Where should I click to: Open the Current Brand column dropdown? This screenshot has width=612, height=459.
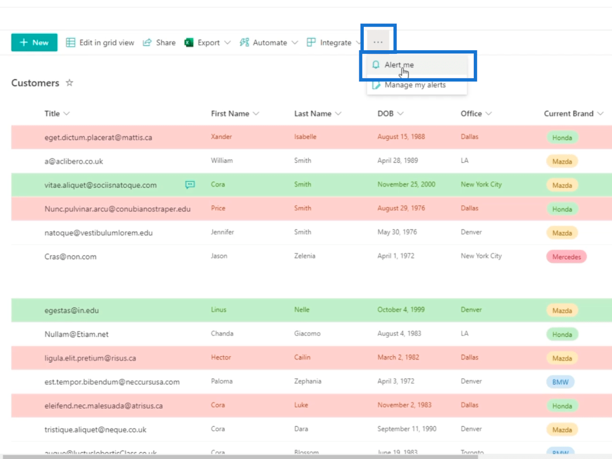[600, 114]
